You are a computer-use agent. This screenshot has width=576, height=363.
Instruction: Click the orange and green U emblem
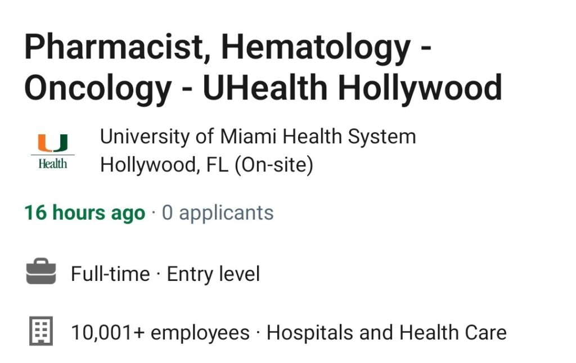click(x=53, y=143)
